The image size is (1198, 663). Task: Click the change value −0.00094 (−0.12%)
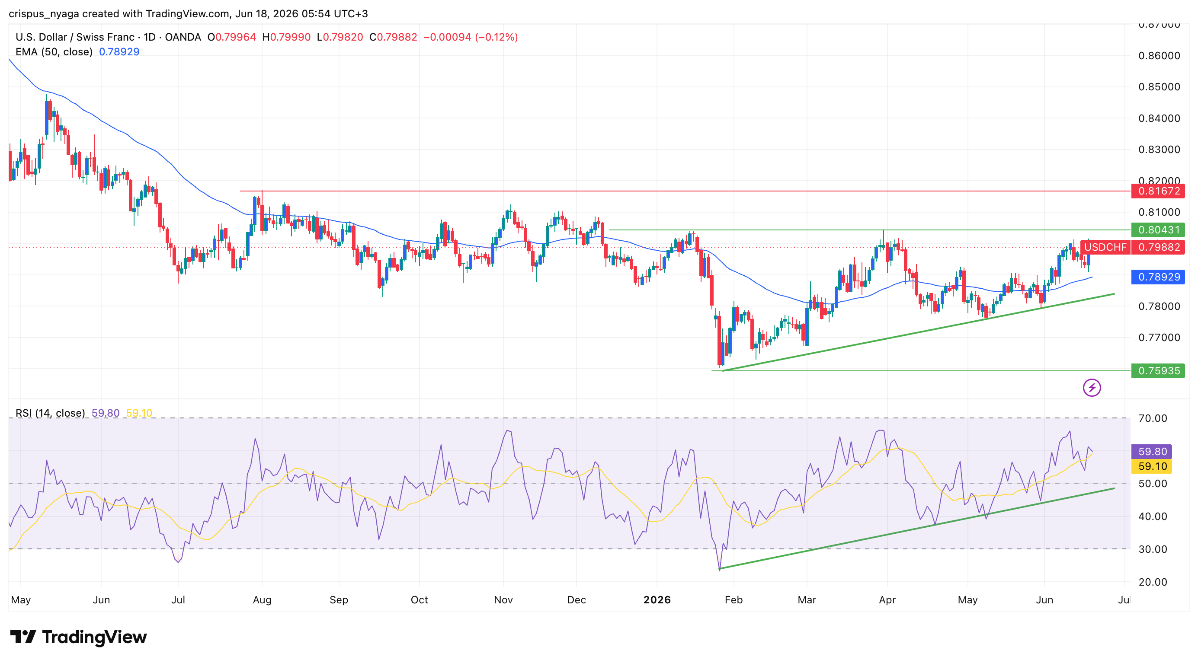coord(471,37)
